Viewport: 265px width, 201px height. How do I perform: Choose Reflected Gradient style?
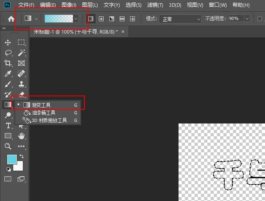click(x=122, y=19)
